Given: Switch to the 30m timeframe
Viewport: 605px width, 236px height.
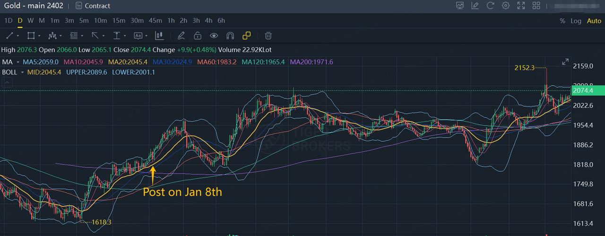Looking at the screenshot, I should (137, 21).
